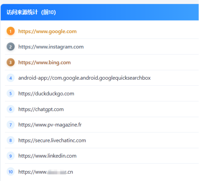Open the https://secure.livechatinc.com source link

click(52, 140)
